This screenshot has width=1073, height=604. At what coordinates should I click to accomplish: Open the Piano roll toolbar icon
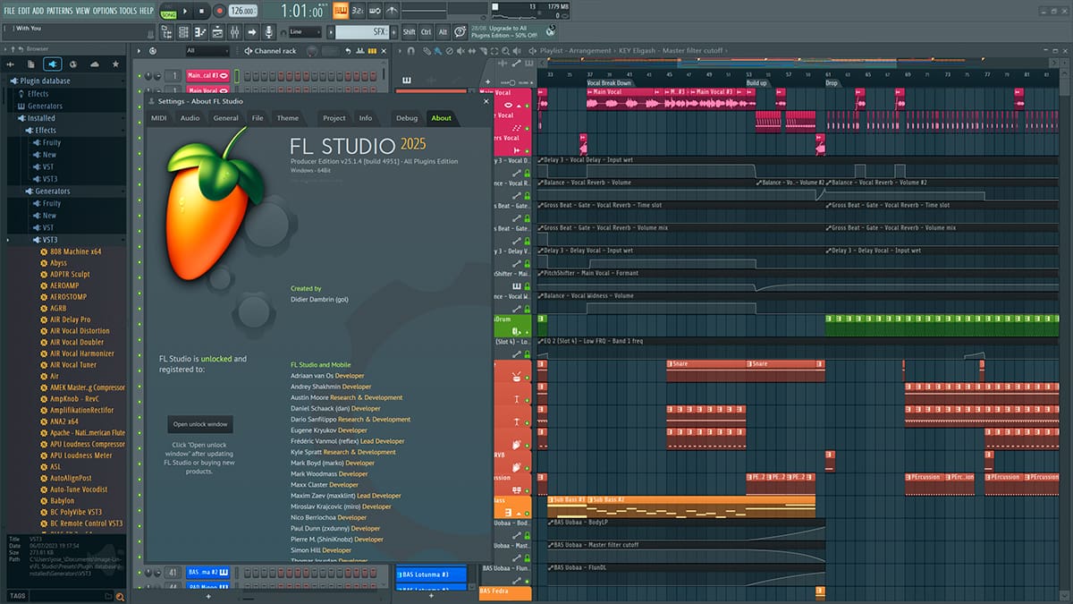[201, 32]
